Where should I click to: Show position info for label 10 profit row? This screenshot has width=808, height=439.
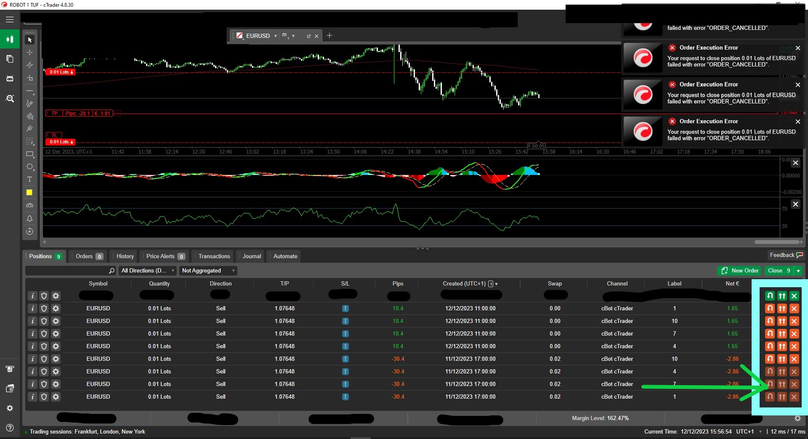(33, 321)
